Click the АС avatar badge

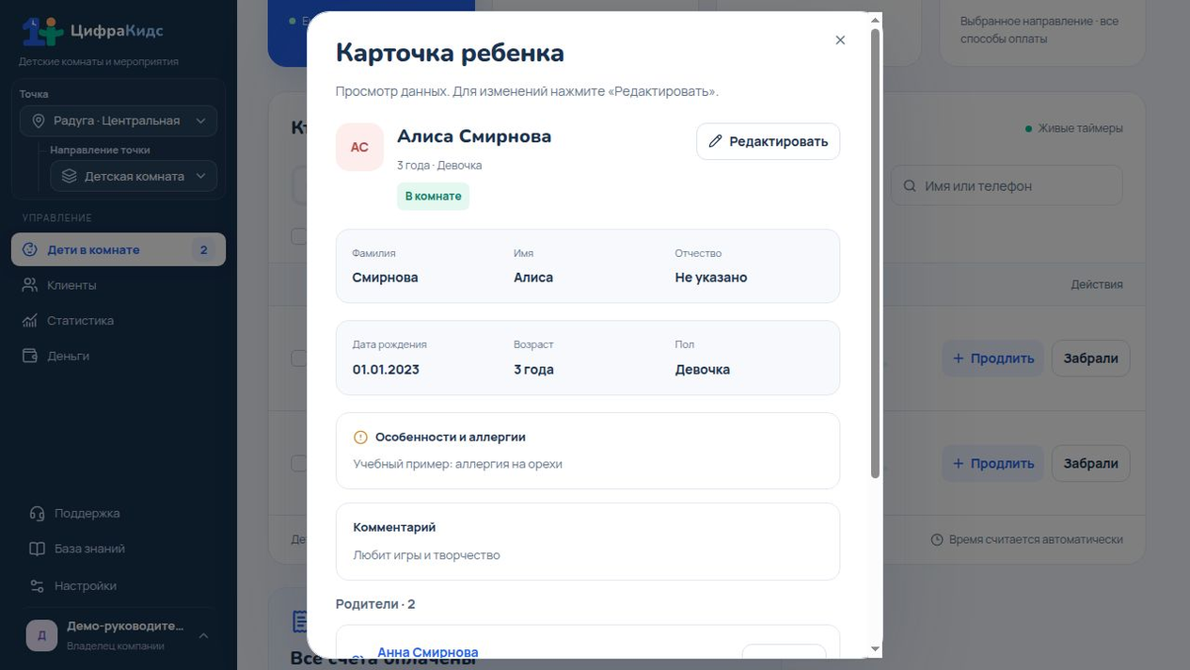(x=359, y=147)
